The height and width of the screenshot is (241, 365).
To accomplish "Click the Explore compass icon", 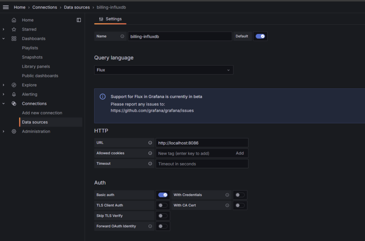I will 14,85.
